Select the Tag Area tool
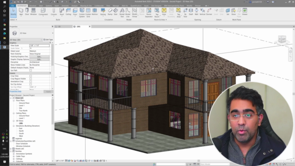295x166 pixels. point(178,12)
